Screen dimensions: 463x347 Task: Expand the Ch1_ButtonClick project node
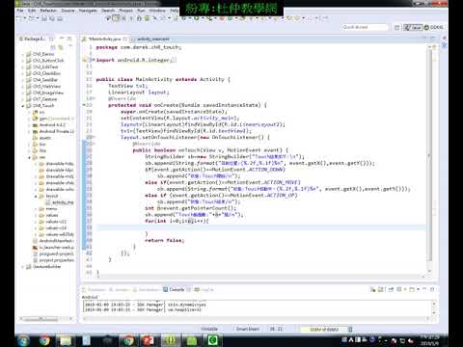point(23,61)
